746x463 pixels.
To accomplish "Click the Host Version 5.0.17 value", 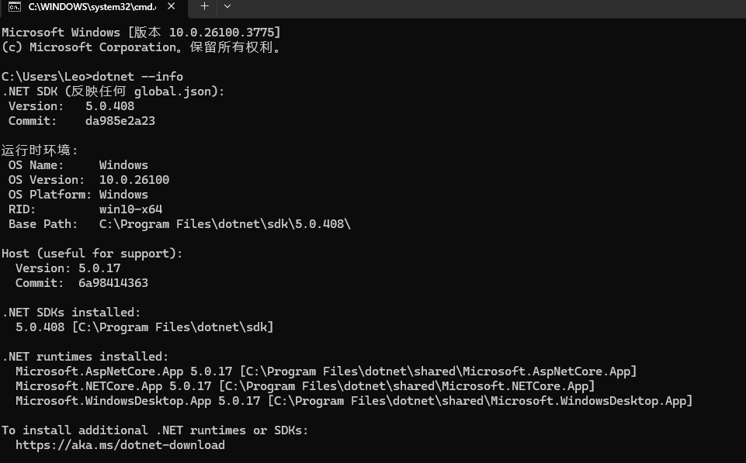I will 99,268.
